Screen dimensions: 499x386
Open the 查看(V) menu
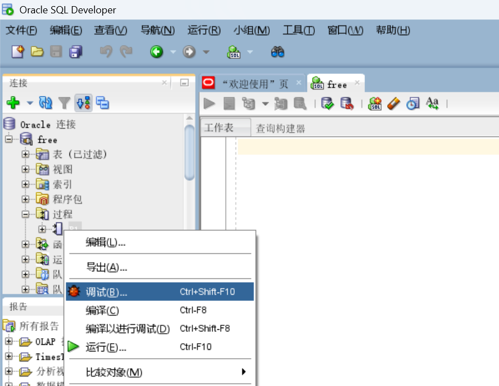coord(111,30)
